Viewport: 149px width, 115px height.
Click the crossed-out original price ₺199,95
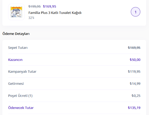35,6
